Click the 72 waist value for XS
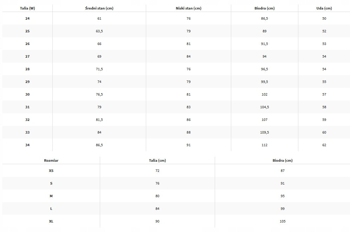Image resolution: width=350 pixels, height=232 pixels. (157, 170)
